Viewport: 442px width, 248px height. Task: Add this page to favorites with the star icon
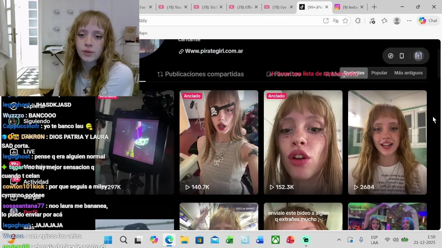345,21
